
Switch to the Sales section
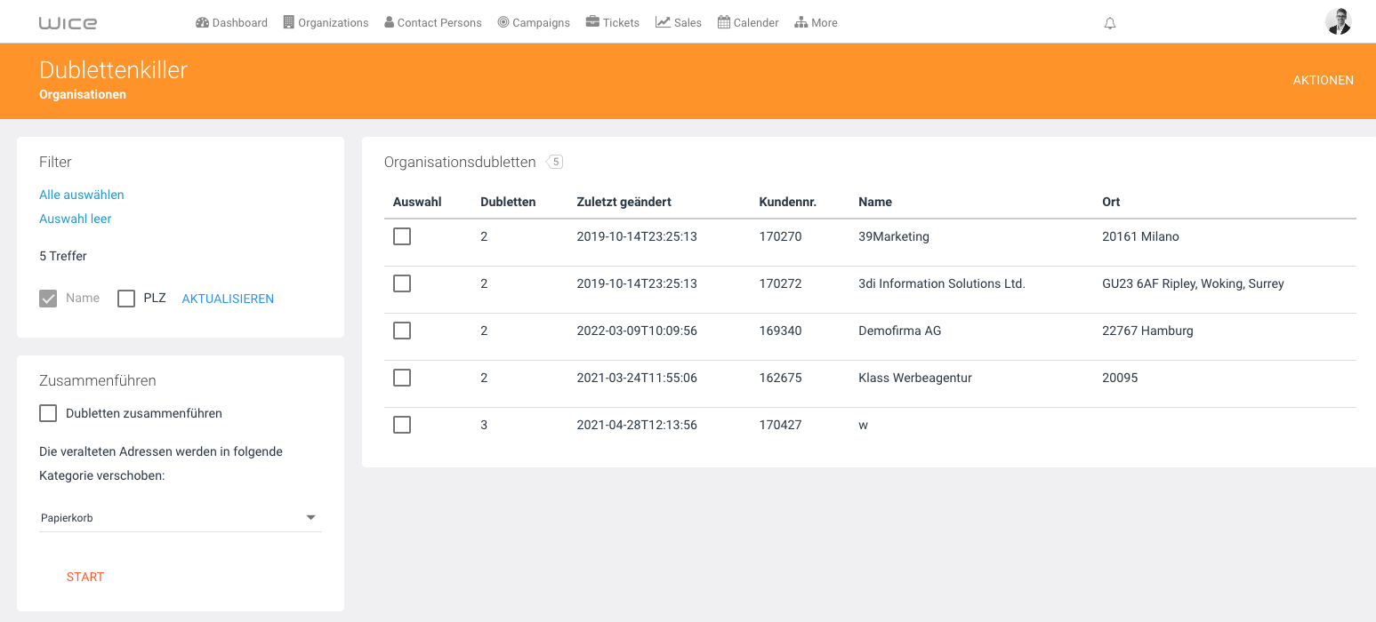(x=679, y=23)
